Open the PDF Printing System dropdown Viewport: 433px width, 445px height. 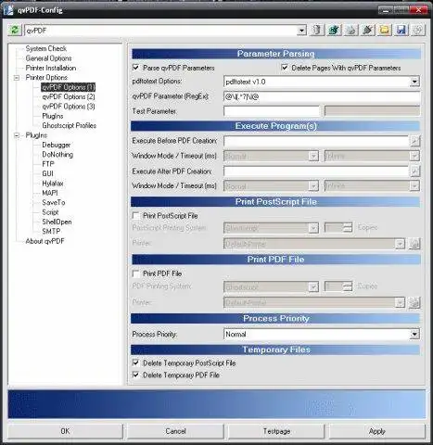tap(313, 286)
